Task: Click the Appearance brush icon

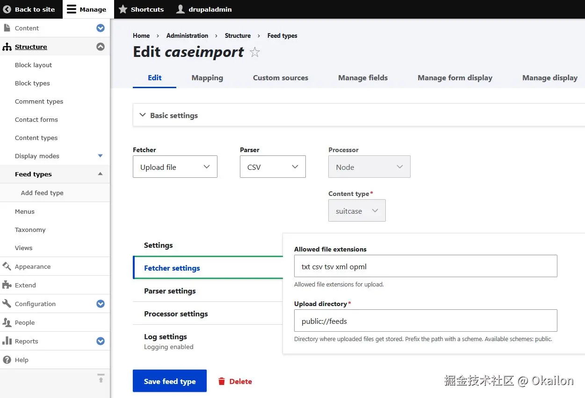Action: (x=7, y=266)
